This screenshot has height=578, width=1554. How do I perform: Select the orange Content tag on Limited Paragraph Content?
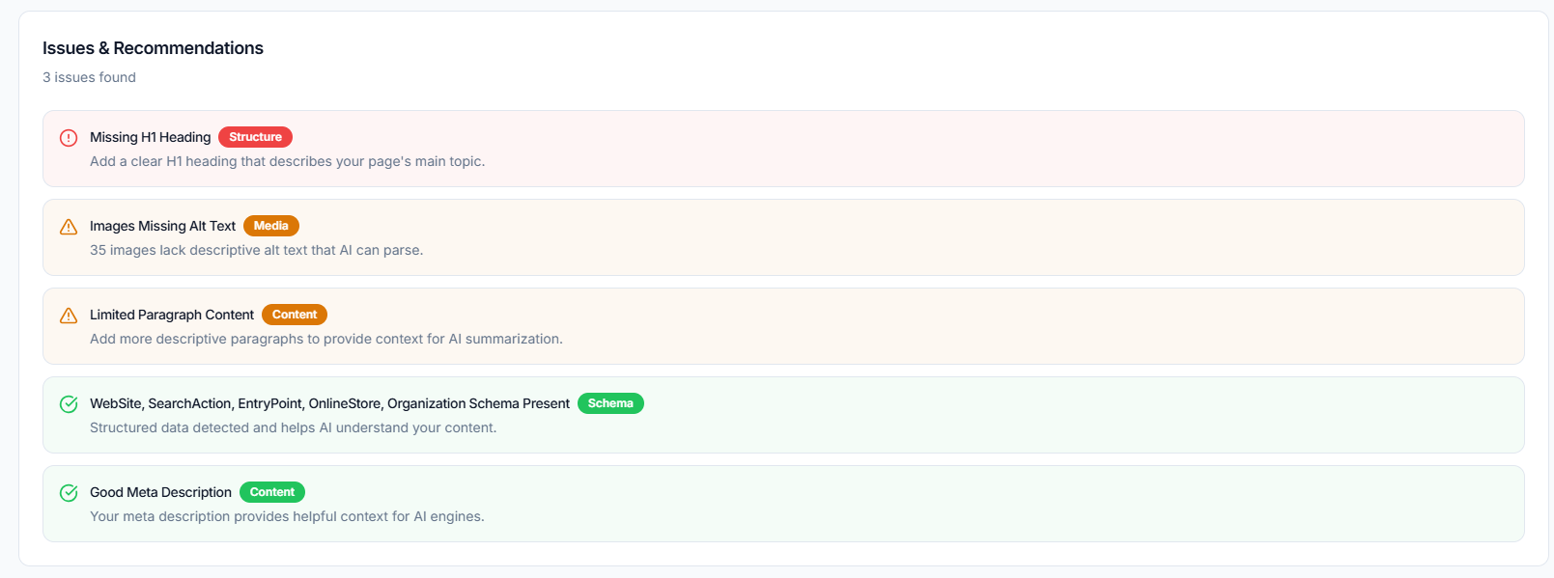(x=295, y=315)
